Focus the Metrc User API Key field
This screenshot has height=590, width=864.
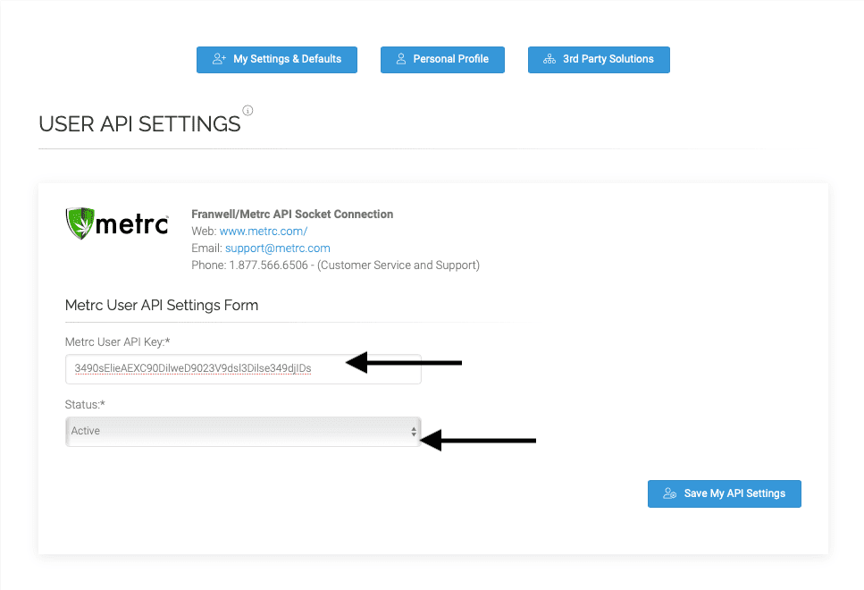click(243, 369)
